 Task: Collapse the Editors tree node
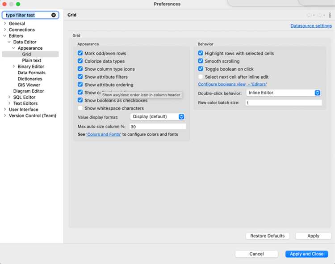5,36
